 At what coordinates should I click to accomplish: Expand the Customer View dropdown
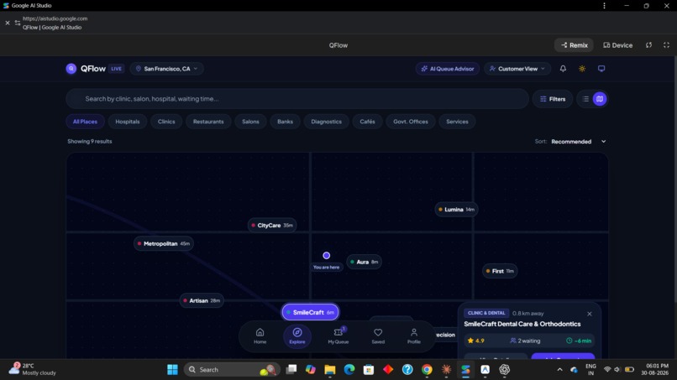click(x=517, y=69)
